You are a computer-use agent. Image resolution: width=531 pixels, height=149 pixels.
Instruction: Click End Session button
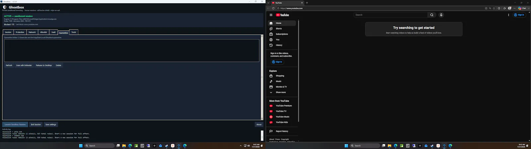pos(36,124)
